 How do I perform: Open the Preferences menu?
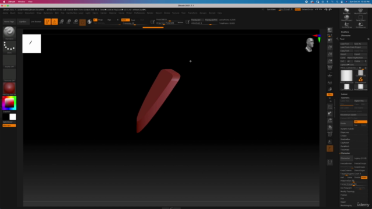[x=139, y=13]
